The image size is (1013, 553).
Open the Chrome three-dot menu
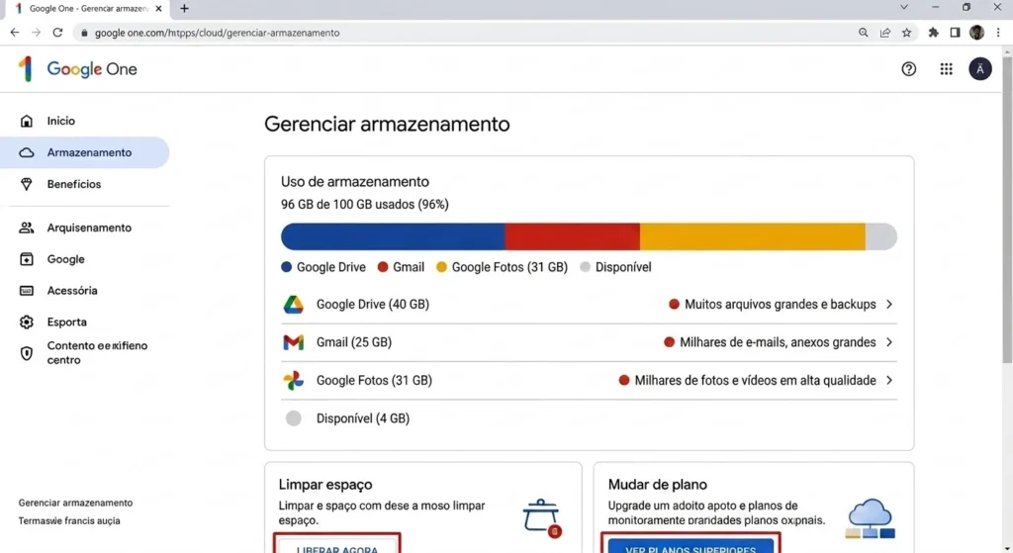point(998,33)
